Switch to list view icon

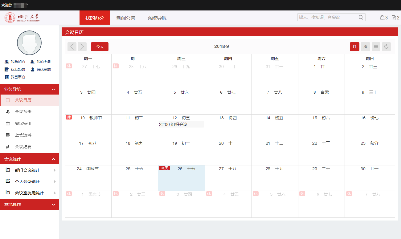click(x=376, y=47)
